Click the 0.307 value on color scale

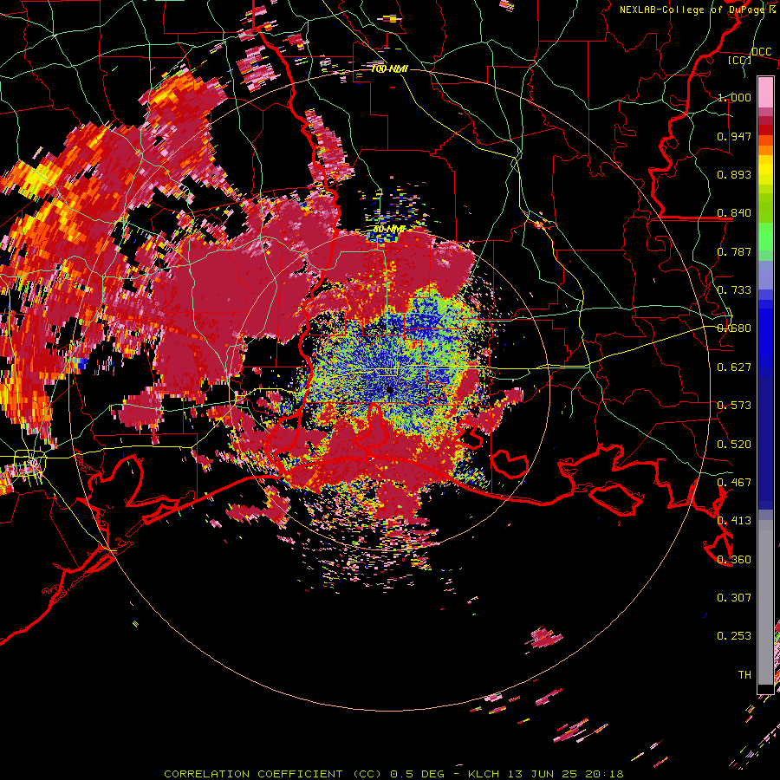point(734,598)
